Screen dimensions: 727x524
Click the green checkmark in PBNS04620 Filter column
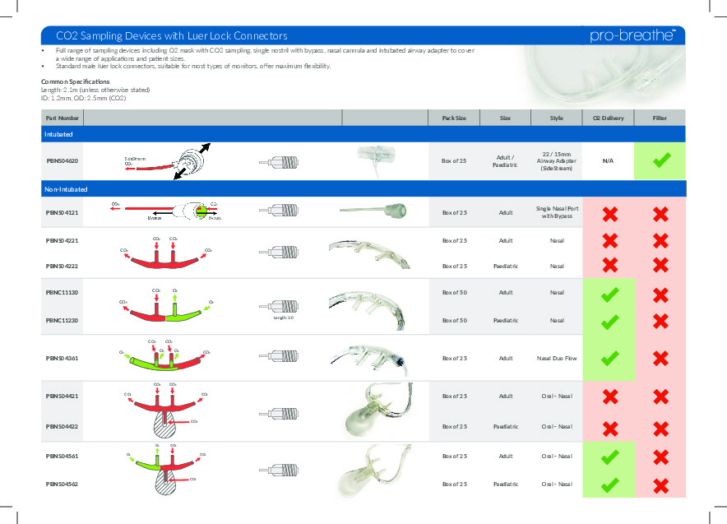(x=660, y=161)
